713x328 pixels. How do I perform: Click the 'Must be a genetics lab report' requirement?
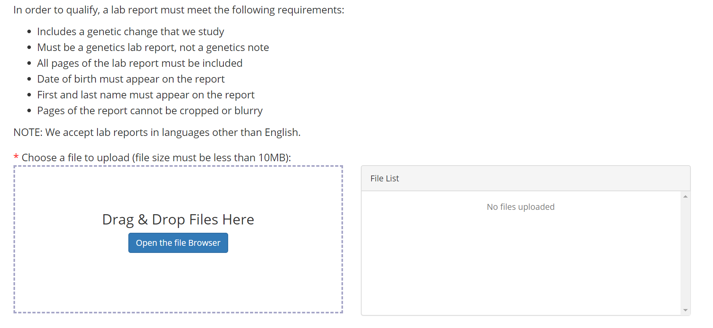[153, 47]
